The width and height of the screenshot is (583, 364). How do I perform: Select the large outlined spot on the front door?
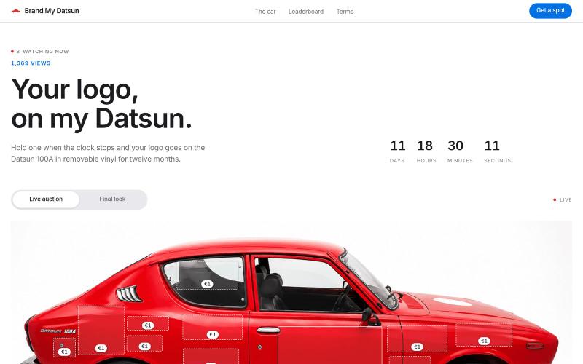coord(330,345)
